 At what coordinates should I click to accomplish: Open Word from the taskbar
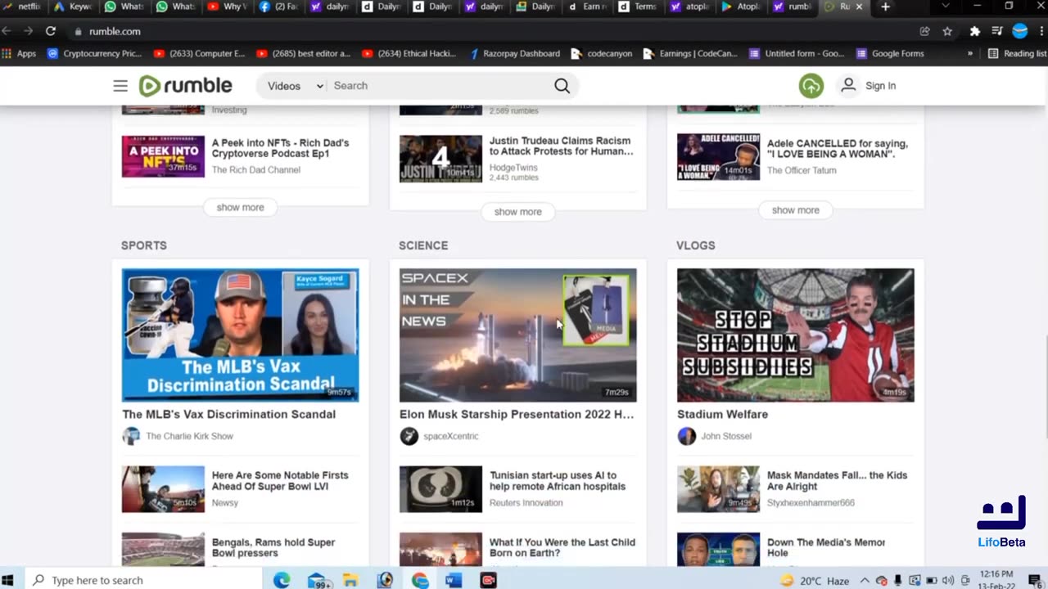point(454,580)
